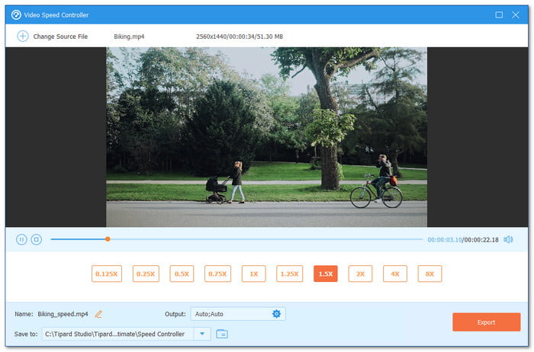Select the 0.25X speed option

pyautogui.click(x=146, y=274)
